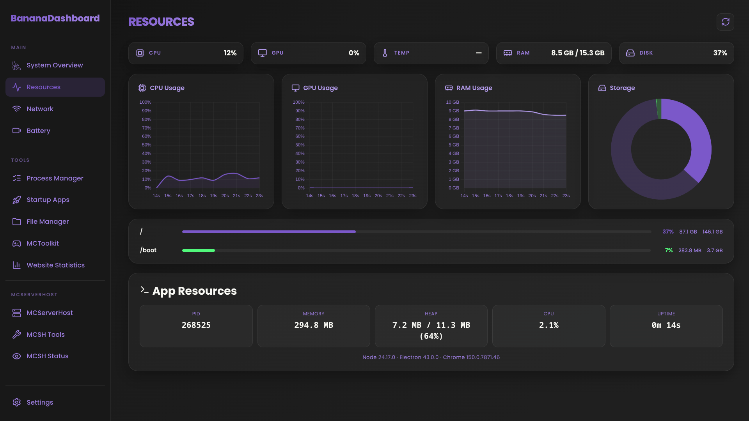Open MCServerHost section link
Viewport: 749px width, 421px height.
55,313
